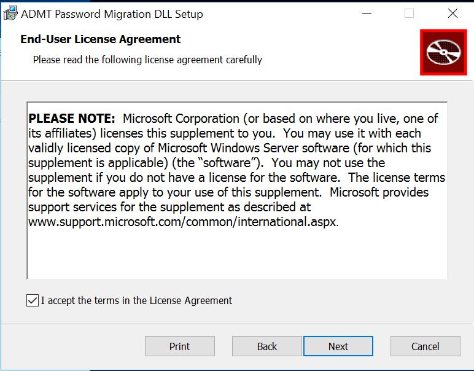
Task: Click the ADMT Password Migration DLL Setup title
Action: 112,14
